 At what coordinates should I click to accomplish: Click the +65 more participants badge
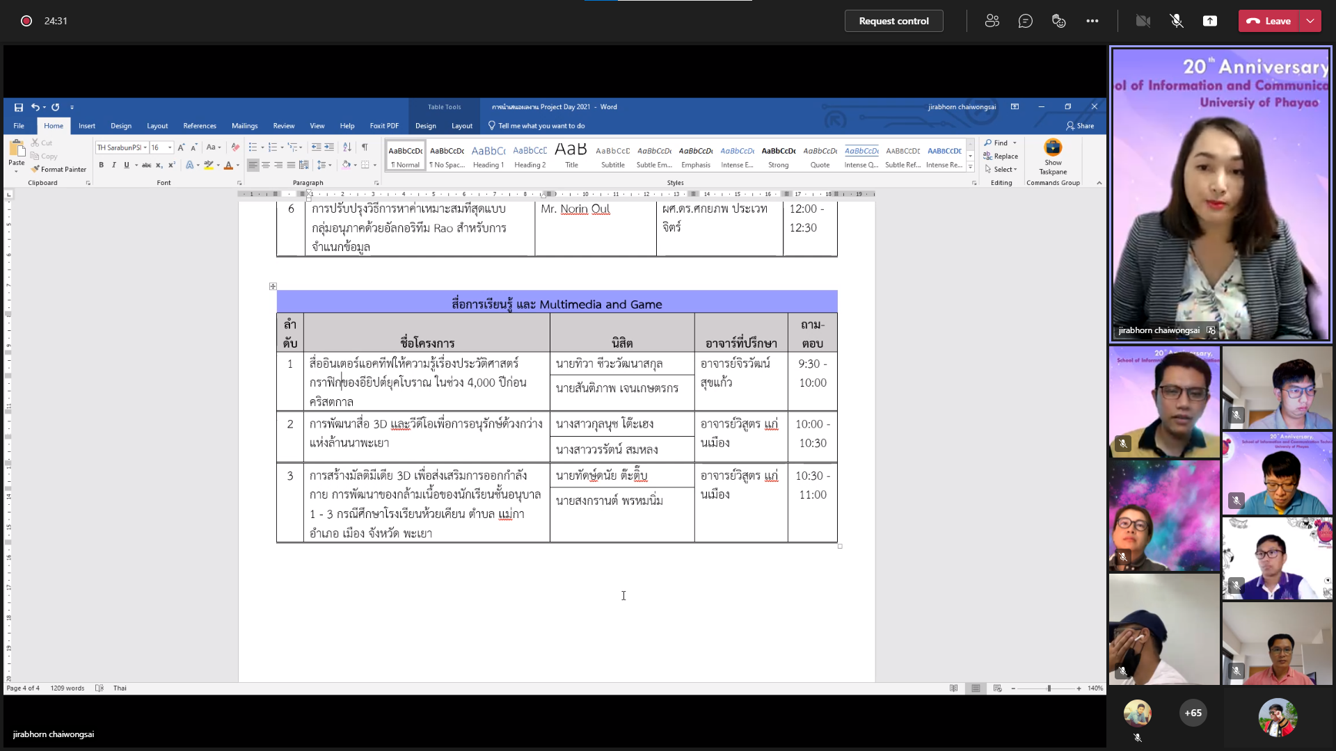tap(1193, 713)
